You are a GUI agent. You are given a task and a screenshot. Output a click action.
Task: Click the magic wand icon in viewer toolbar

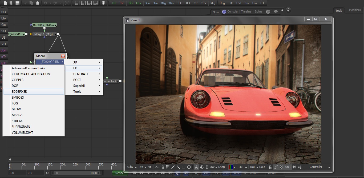pyautogui.click(x=178, y=167)
